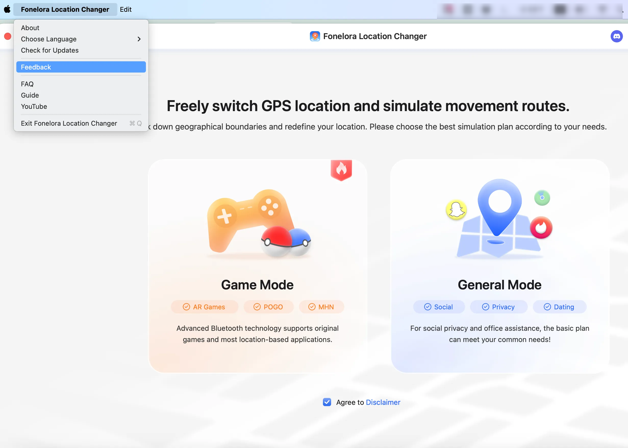Open the Edit menu
The image size is (628, 448).
tap(125, 9)
